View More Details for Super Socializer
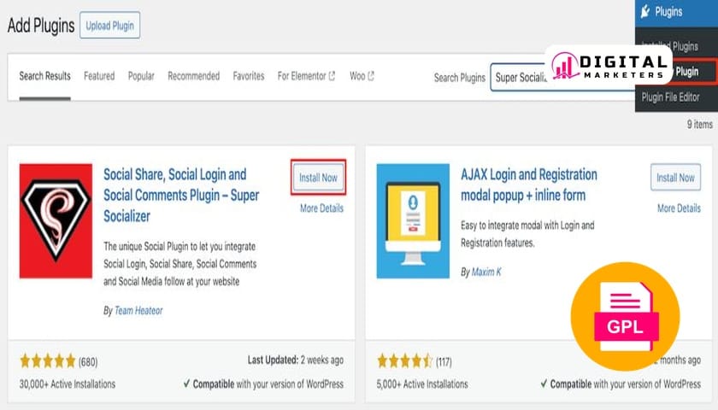Screen dimensions: 718x410 tap(321, 208)
